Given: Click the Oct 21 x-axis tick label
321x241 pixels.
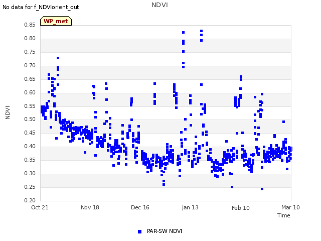Looking at the screenshot, I should coord(40,207).
